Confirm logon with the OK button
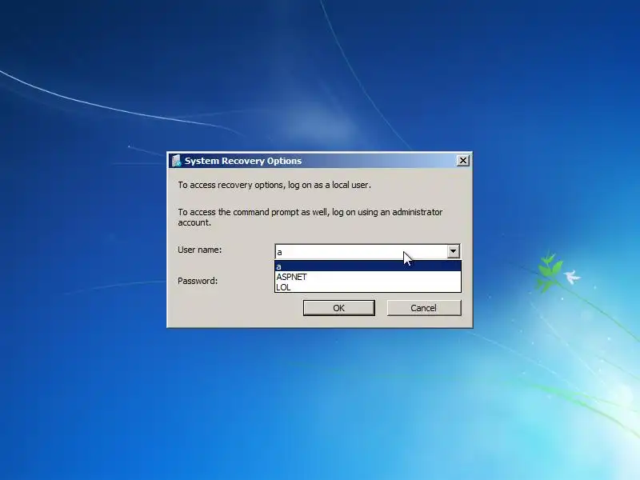Viewport: 640px width, 480px height. pyautogui.click(x=338, y=308)
